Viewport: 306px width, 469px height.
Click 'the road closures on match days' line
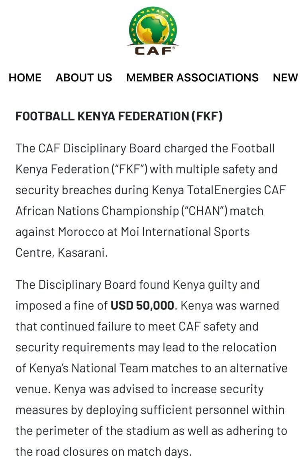(104, 451)
